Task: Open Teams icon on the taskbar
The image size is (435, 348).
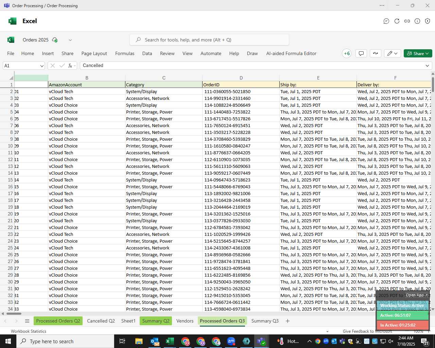Action: 262,341
